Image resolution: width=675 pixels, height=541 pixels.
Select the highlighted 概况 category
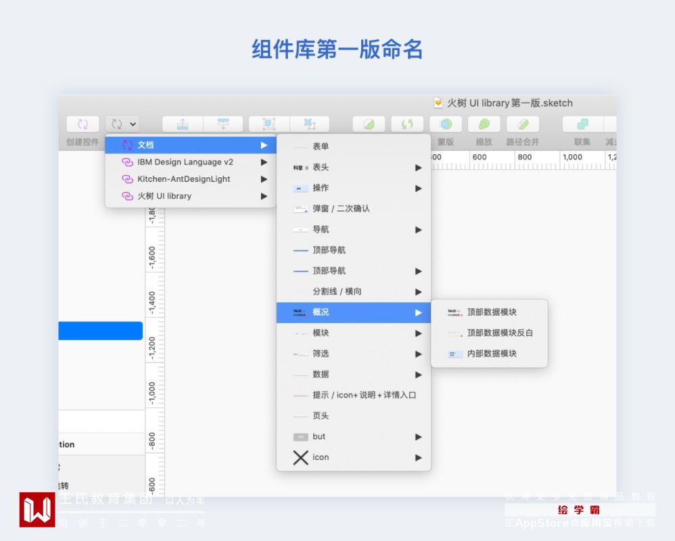354,312
